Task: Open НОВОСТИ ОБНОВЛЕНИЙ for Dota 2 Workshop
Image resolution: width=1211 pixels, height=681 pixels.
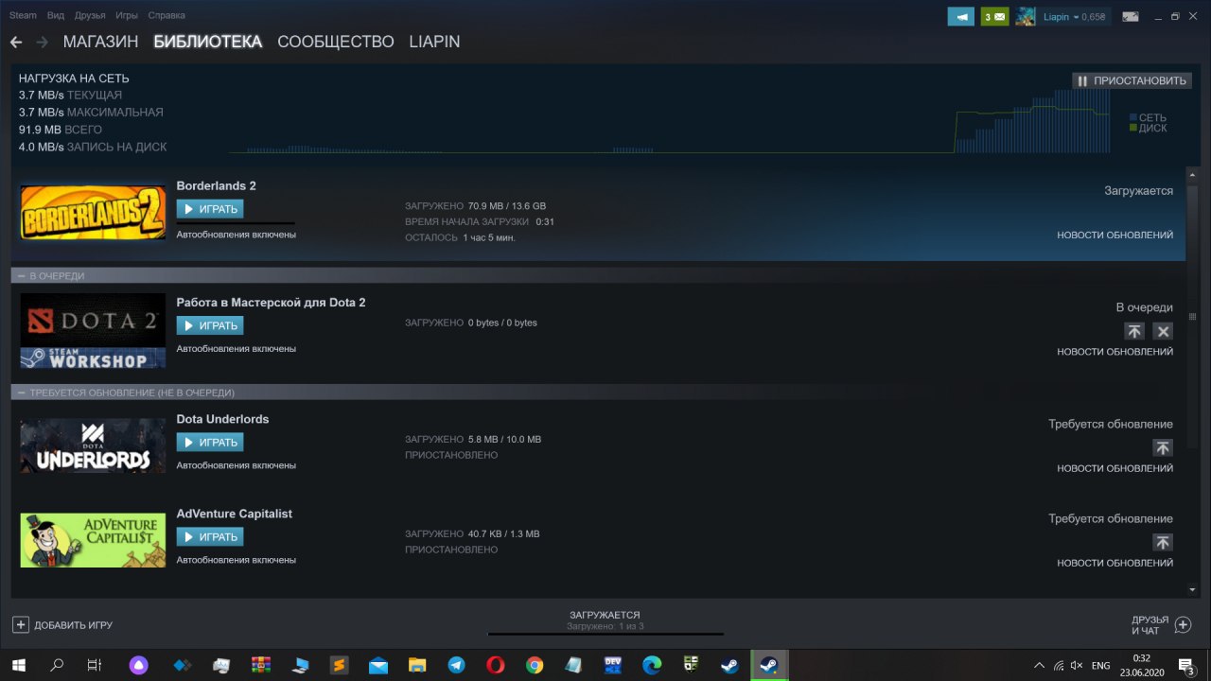Action: 1114,351
